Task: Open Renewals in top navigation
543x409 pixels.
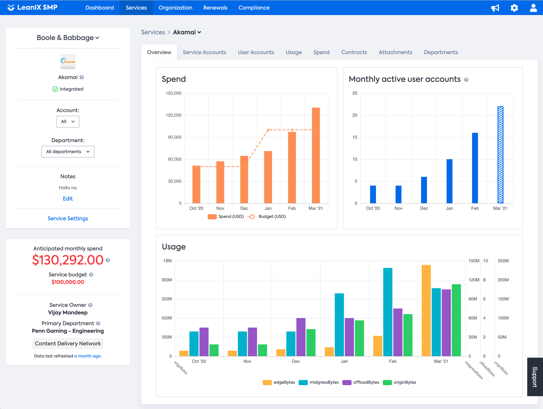Action: click(216, 8)
